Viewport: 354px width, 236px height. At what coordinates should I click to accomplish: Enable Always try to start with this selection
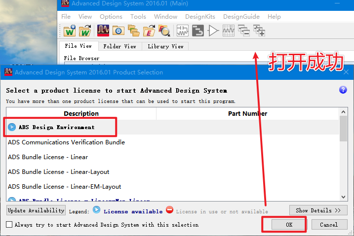[x=9, y=225]
